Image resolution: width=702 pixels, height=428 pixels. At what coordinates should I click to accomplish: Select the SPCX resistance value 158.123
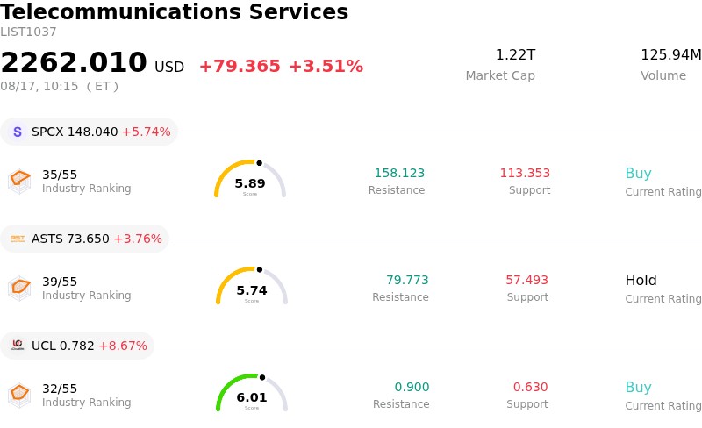399,173
